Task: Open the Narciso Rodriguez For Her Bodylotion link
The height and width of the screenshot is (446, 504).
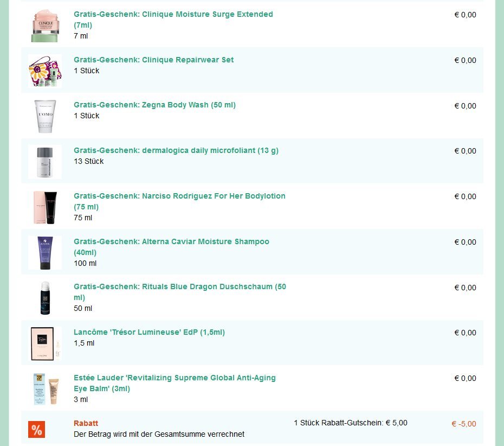Action: 179,196
